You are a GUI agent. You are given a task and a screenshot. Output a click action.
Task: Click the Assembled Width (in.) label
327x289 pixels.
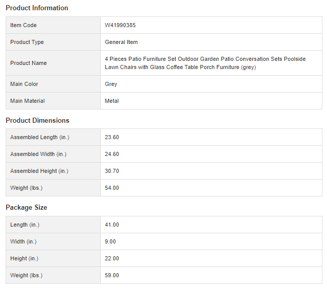click(38, 154)
